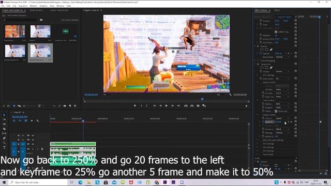Open Twixtor Display dropdown
This screenshot has height=186, width=331.
click(282, 71)
